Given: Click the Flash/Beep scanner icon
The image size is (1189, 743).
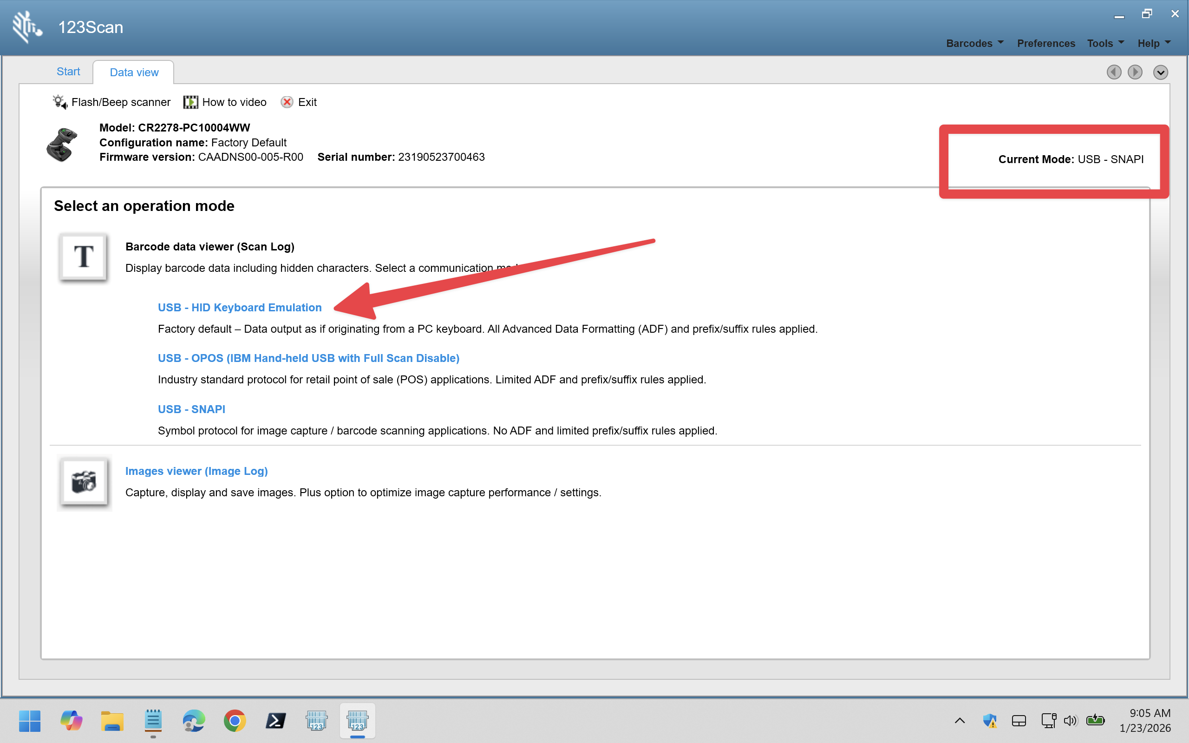Looking at the screenshot, I should click(60, 102).
